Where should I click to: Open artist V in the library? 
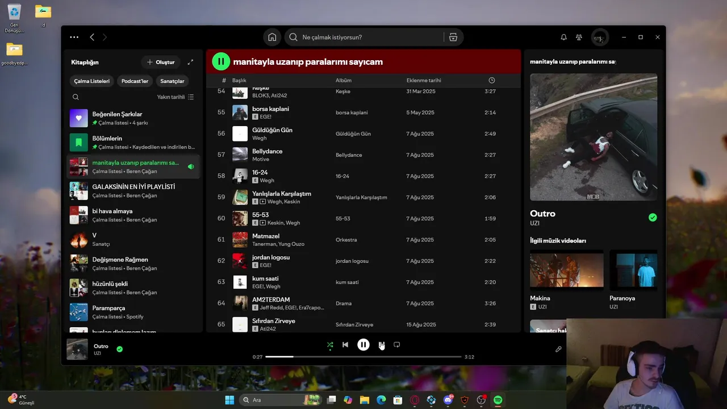click(x=133, y=239)
